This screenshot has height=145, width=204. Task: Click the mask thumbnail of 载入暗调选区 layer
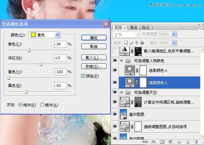138,51
